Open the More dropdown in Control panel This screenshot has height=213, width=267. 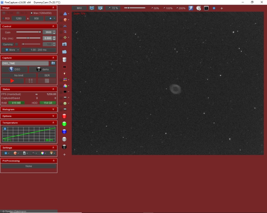pos(11,50)
